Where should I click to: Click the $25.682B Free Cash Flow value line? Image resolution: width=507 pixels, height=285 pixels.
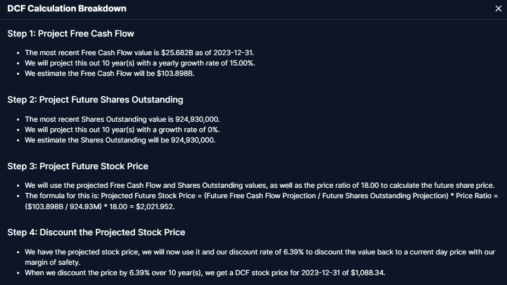coord(140,52)
